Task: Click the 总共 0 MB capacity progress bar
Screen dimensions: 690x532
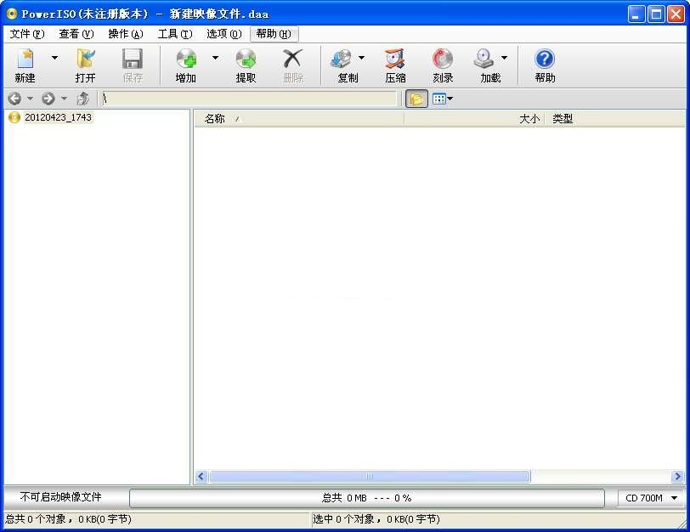Action: click(x=367, y=498)
